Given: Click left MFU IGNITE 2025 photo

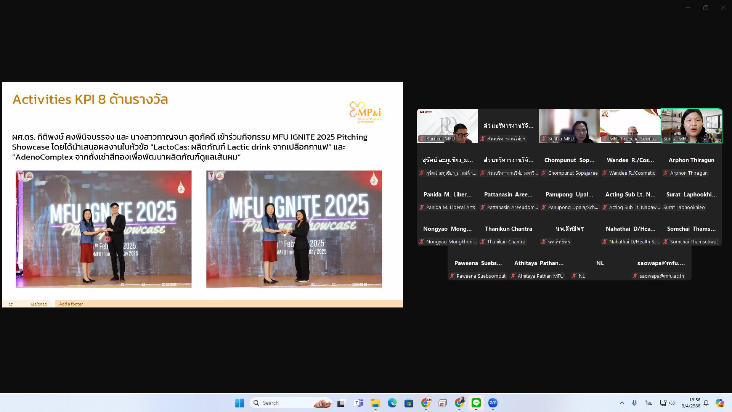Looking at the screenshot, I should (104, 229).
